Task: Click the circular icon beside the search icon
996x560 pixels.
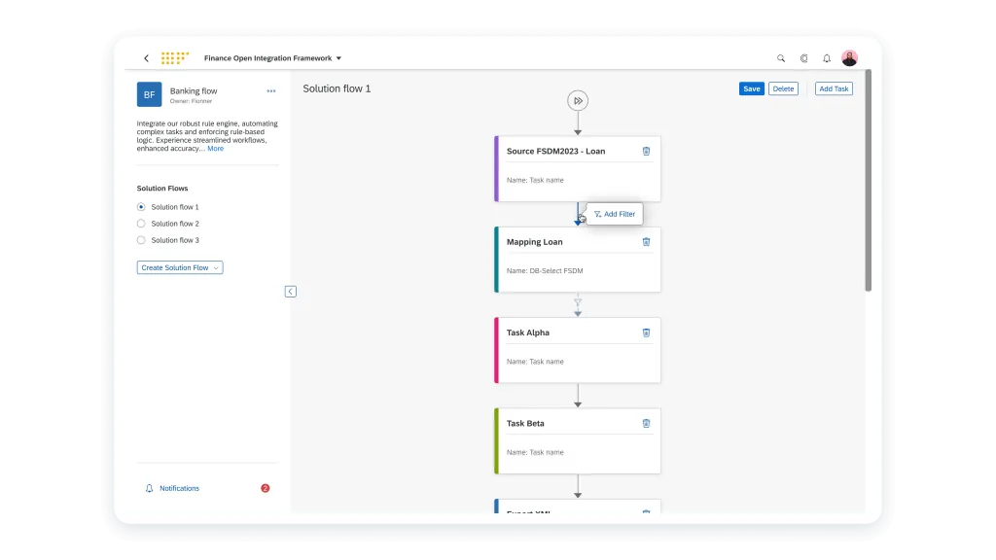Action: tap(803, 58)
